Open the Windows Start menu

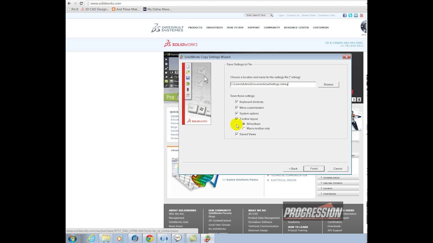point(72,238)
